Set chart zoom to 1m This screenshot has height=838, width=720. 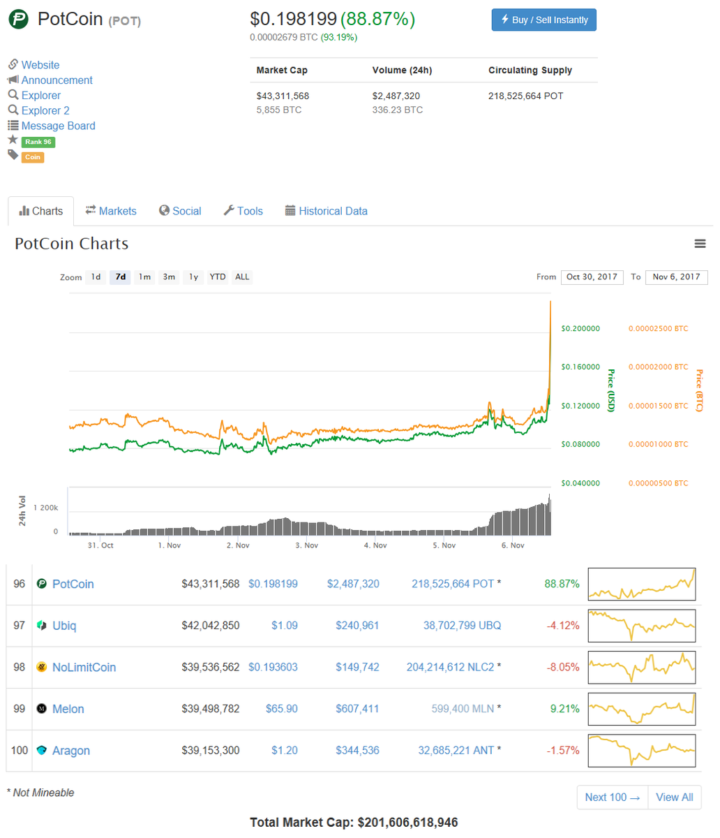[x=144, y=277]
